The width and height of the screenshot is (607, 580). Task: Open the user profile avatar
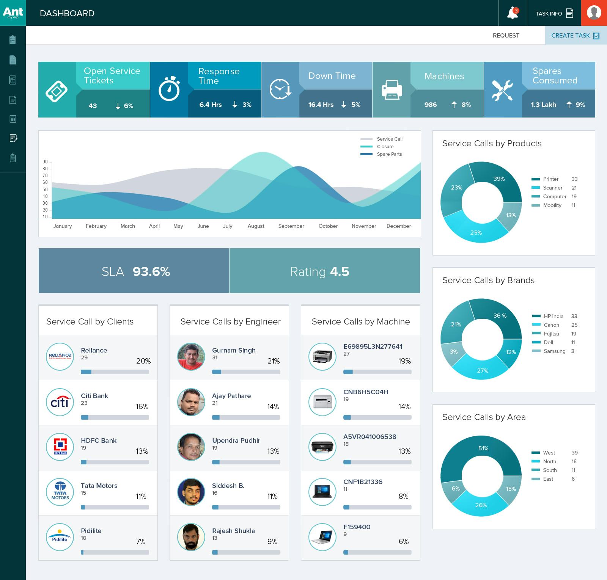click(594, 13)
